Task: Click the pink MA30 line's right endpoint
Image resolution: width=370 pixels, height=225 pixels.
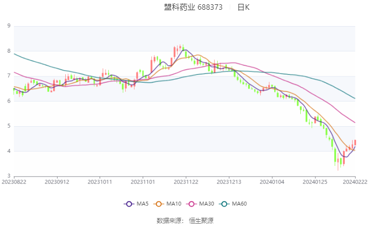Action: click(x=355, y=122)
